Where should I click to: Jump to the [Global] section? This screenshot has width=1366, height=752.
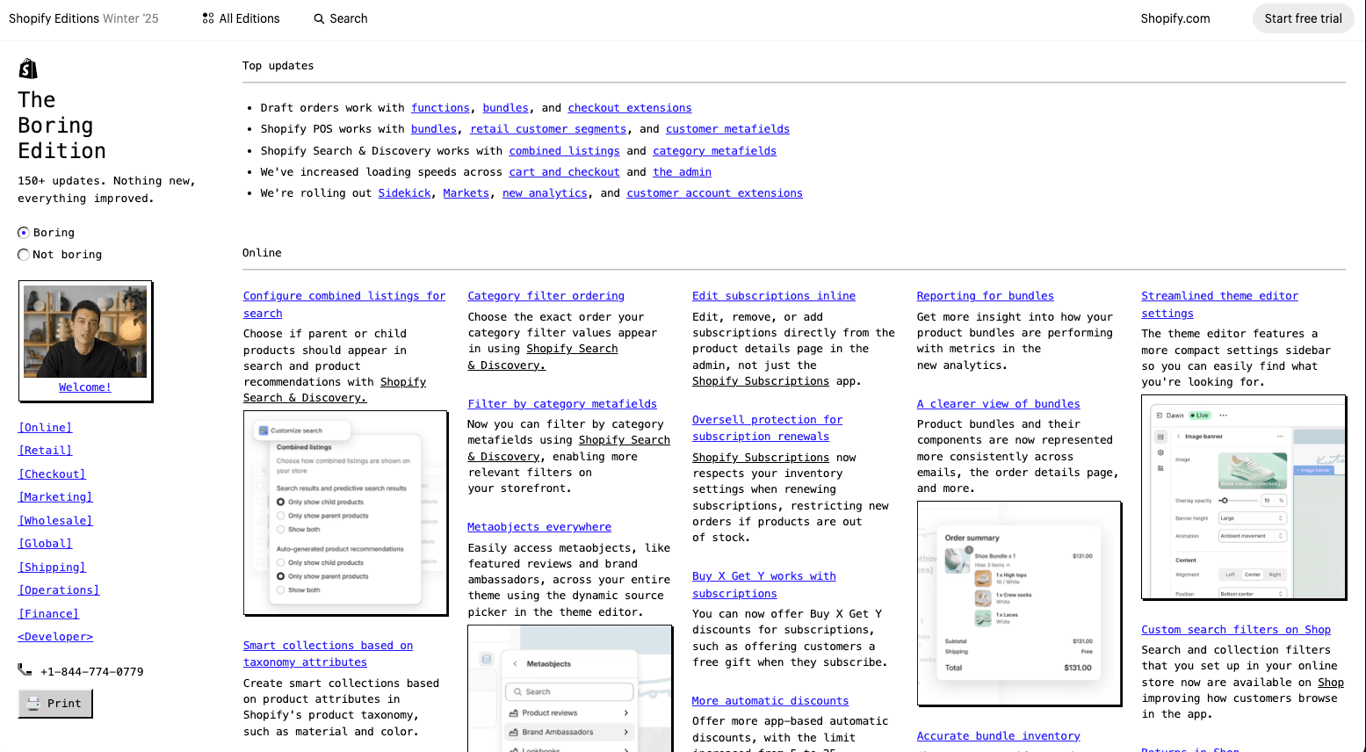click(x=45, y=544)
